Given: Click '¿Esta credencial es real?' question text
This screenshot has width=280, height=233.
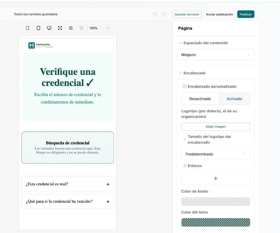Looking at the screenshot, I should coord(47,184).
